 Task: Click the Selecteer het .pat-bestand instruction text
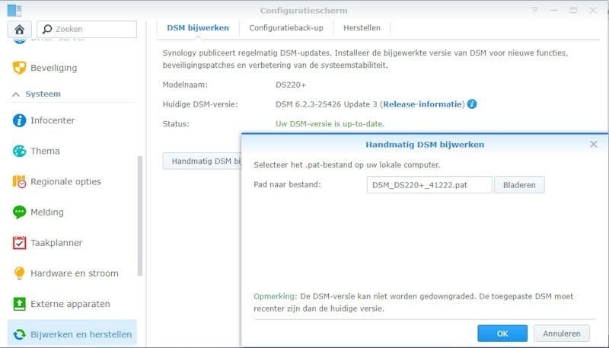[x=347, y=164]
